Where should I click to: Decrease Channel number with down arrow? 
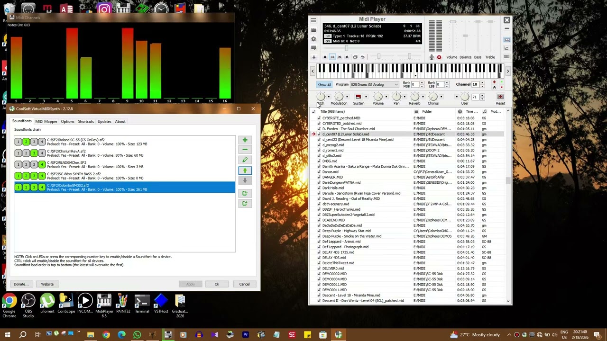pyautogui.click(x=482, y=86)
